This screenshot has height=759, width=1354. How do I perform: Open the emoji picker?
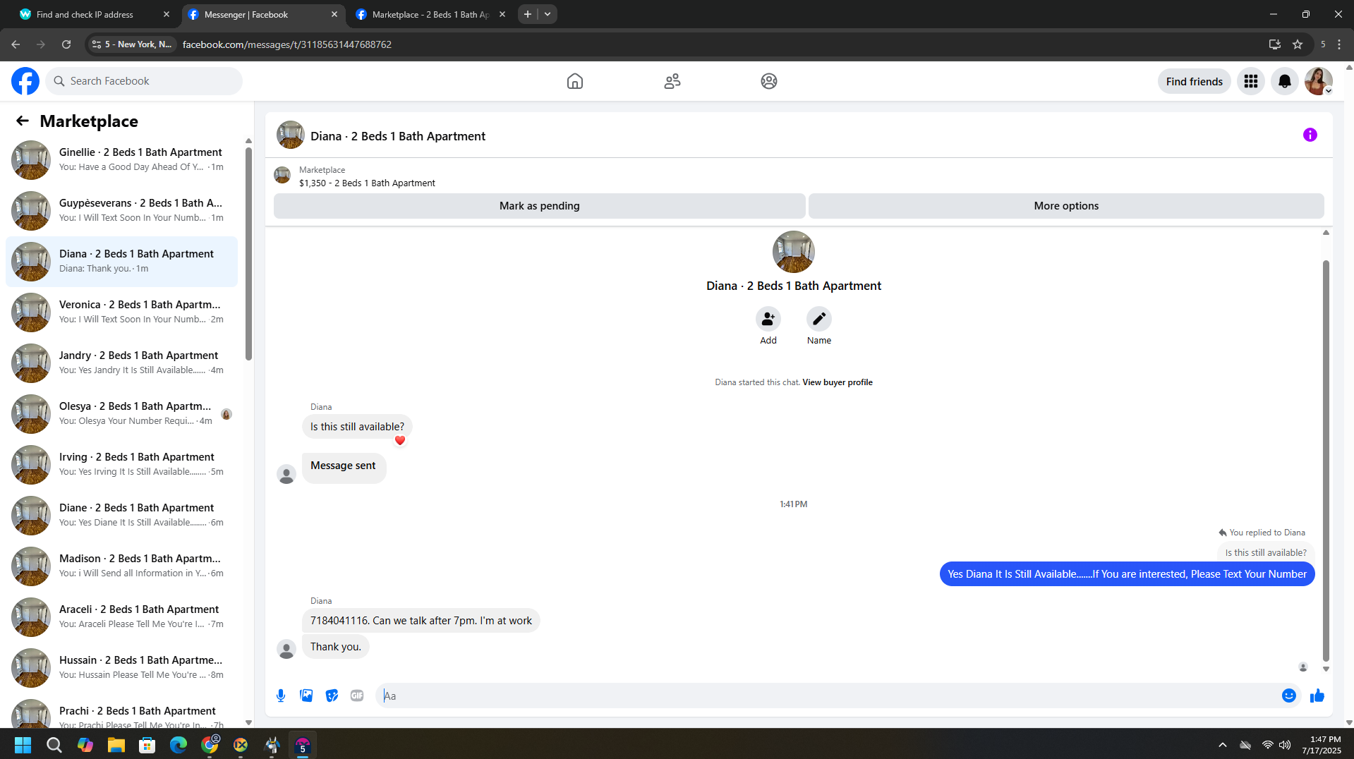[x=1289, y=696]
